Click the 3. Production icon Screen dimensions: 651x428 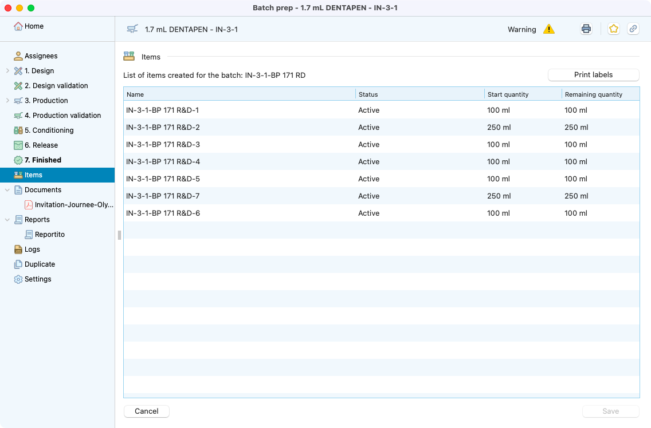pos(18,101)
